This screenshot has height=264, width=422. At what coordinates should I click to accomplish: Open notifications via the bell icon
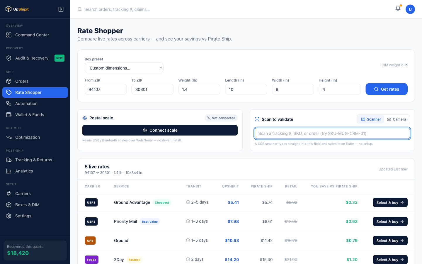click(x=398, y=9)
